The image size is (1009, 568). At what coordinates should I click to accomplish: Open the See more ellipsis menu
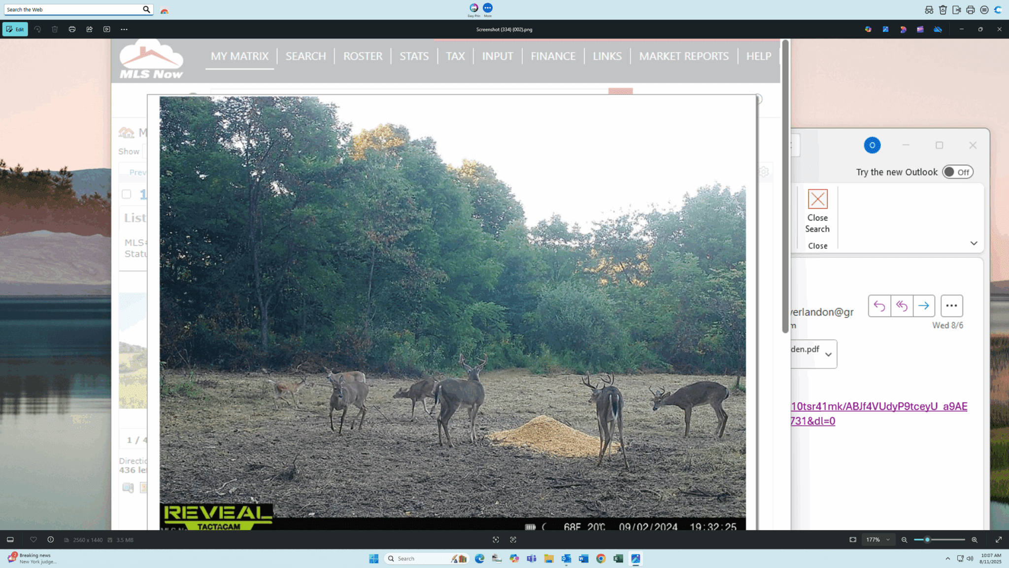click(x=124, y=30)
